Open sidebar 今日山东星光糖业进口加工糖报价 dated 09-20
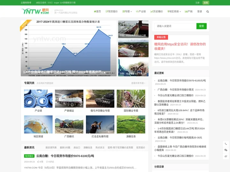This screenshot has width=230, height=172. pos(175,156)
